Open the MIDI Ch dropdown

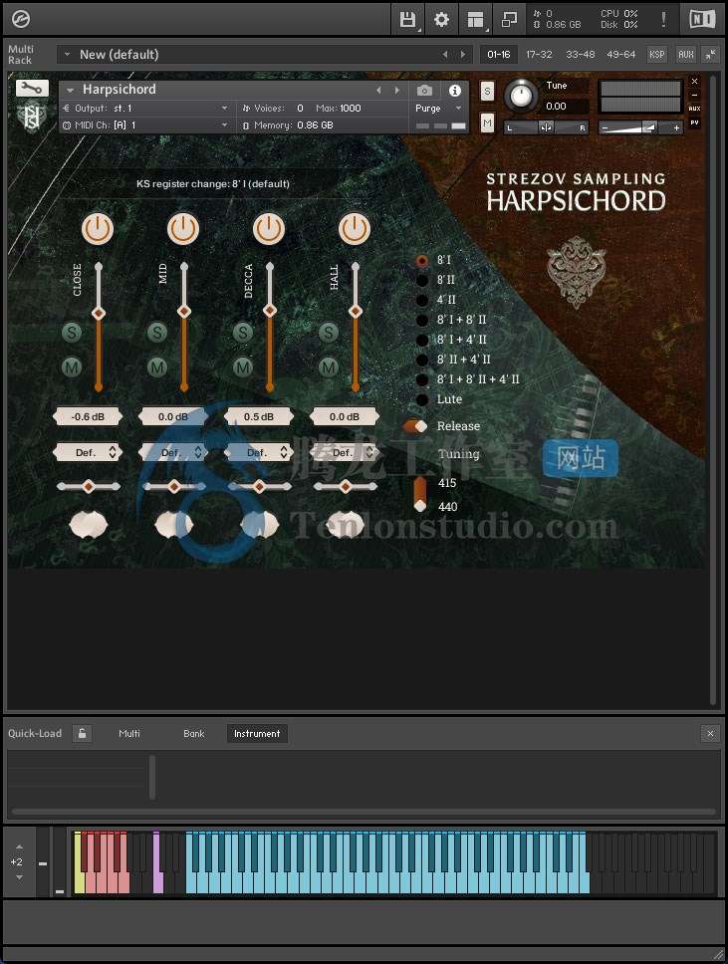coord(145,125)
